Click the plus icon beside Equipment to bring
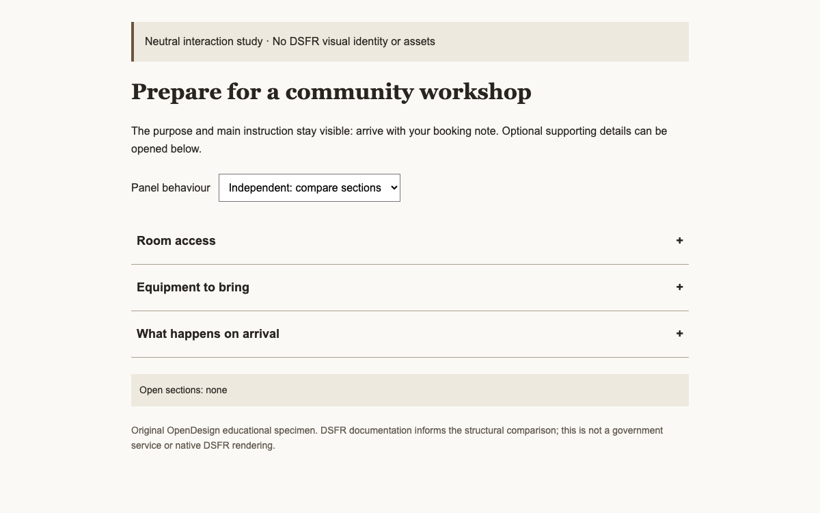The image size is (820, 513). 679,287
